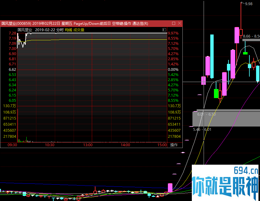Click the 0.00% label on the right axis
260x201 pixels.
tap(173, 70)
